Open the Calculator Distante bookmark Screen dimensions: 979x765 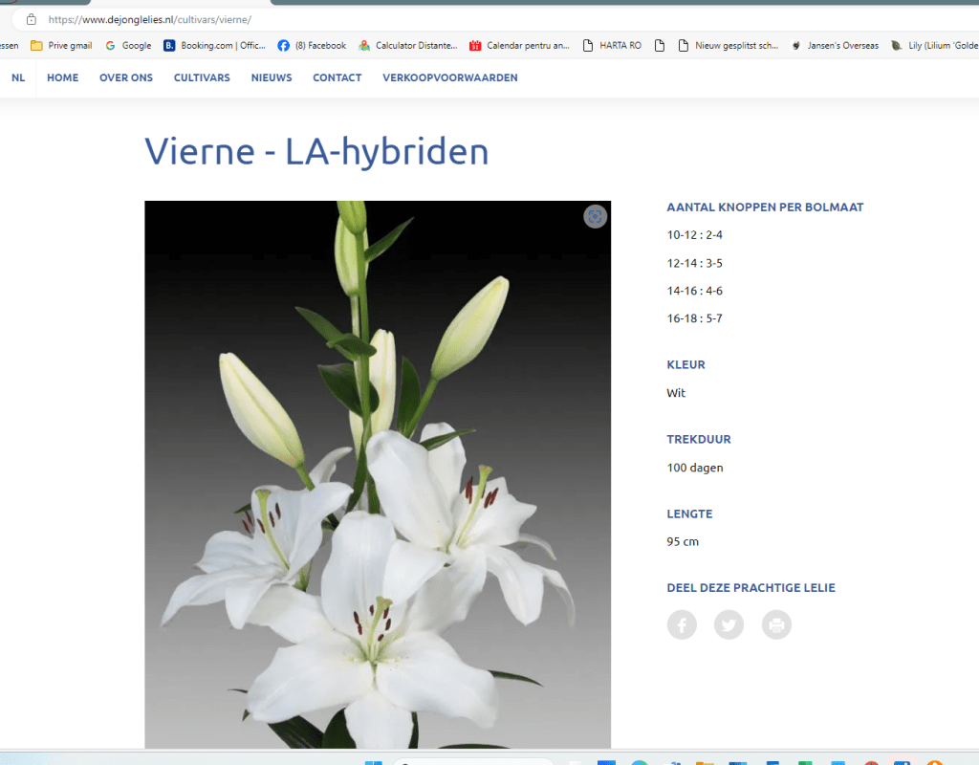pyautogui.click(x=408, y=45)
